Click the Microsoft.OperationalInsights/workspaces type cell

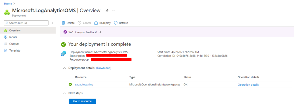pos(155,84)
